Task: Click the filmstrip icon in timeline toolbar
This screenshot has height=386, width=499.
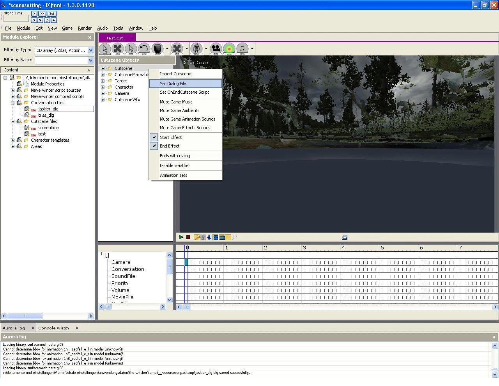Action: (222, 237)
